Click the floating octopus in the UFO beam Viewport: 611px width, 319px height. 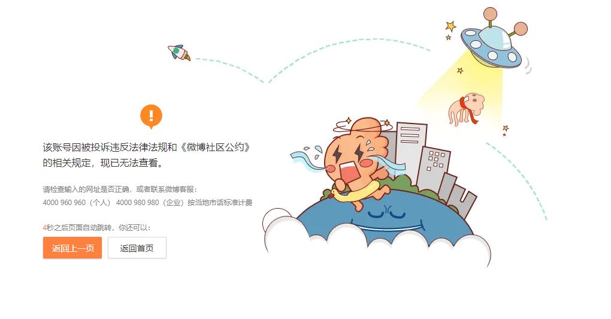[467, 109]
